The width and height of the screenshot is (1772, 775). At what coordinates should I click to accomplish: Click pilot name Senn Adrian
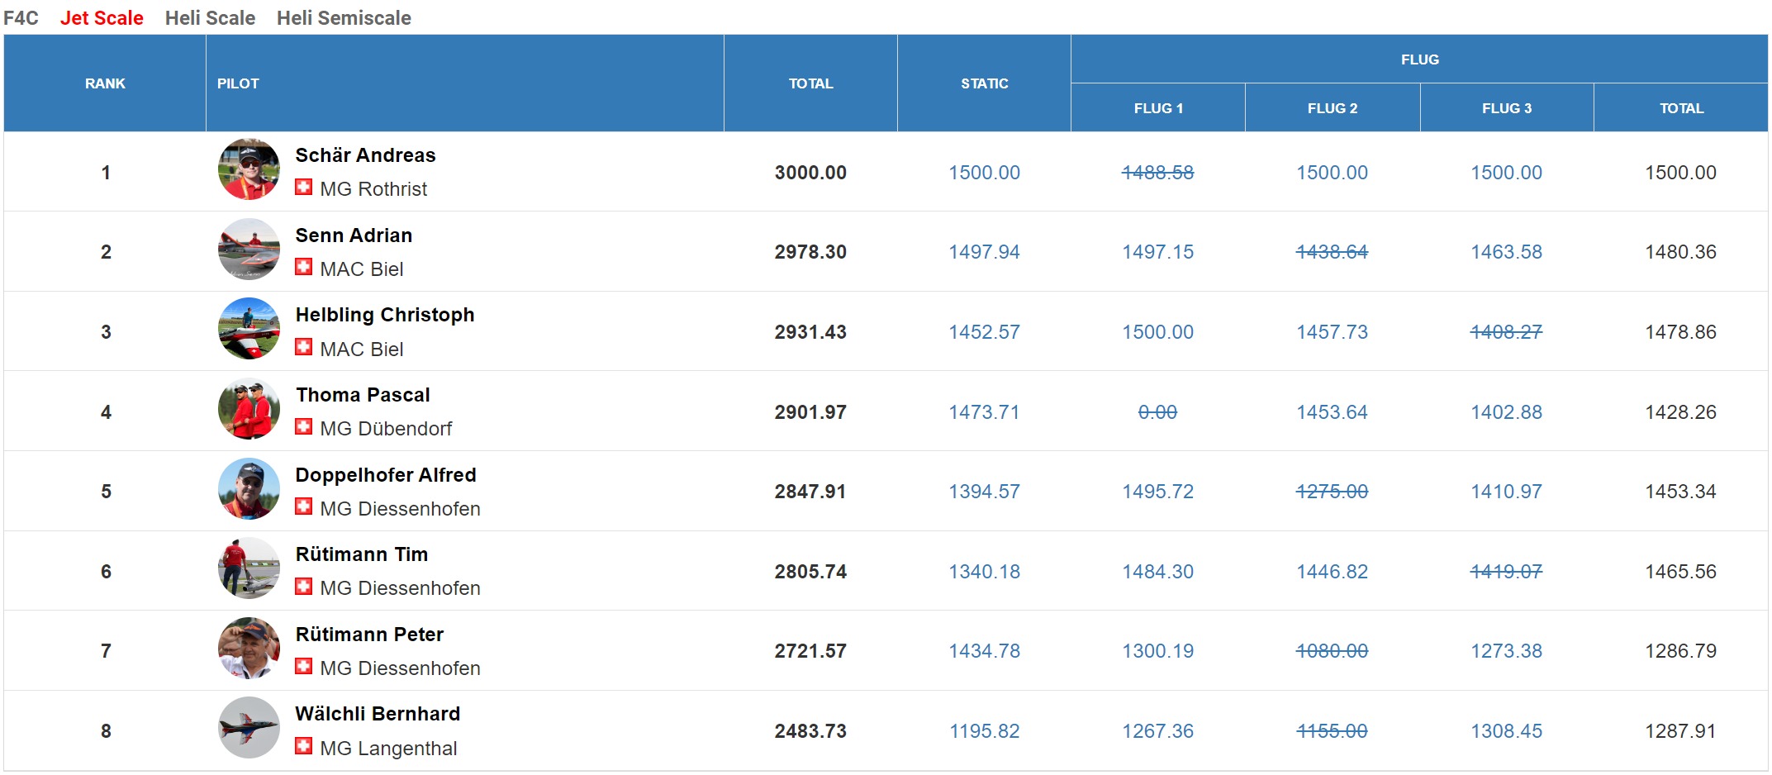(x=354, y=235)
